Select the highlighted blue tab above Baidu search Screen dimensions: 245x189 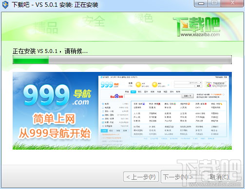click(x=133, y=92)
